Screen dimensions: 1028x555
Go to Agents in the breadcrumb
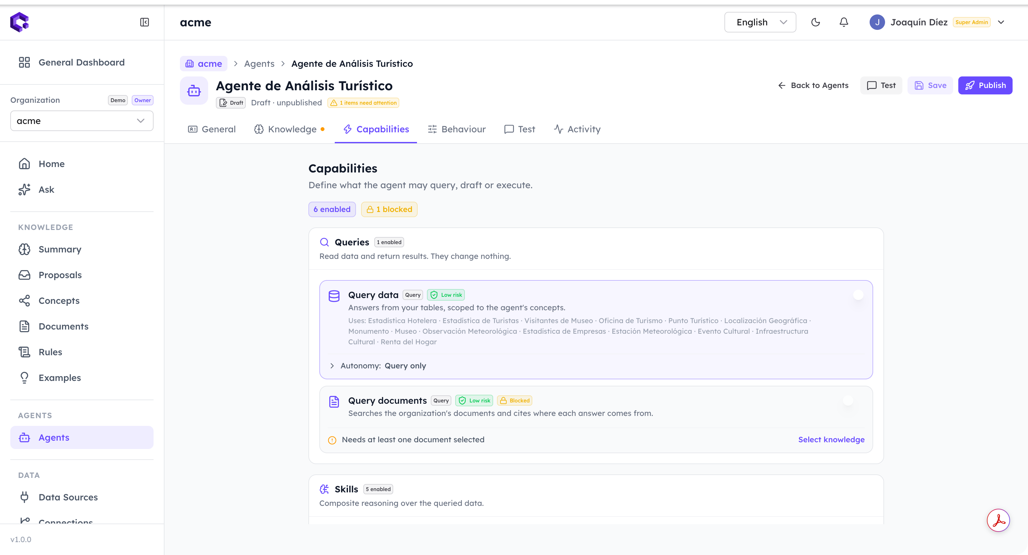259,64
